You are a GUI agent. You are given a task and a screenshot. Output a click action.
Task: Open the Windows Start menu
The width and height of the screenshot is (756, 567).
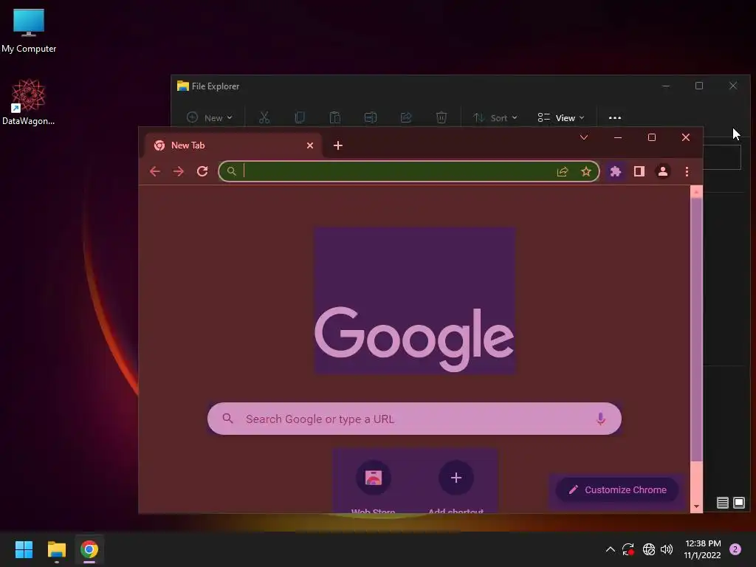coord(24,549)
